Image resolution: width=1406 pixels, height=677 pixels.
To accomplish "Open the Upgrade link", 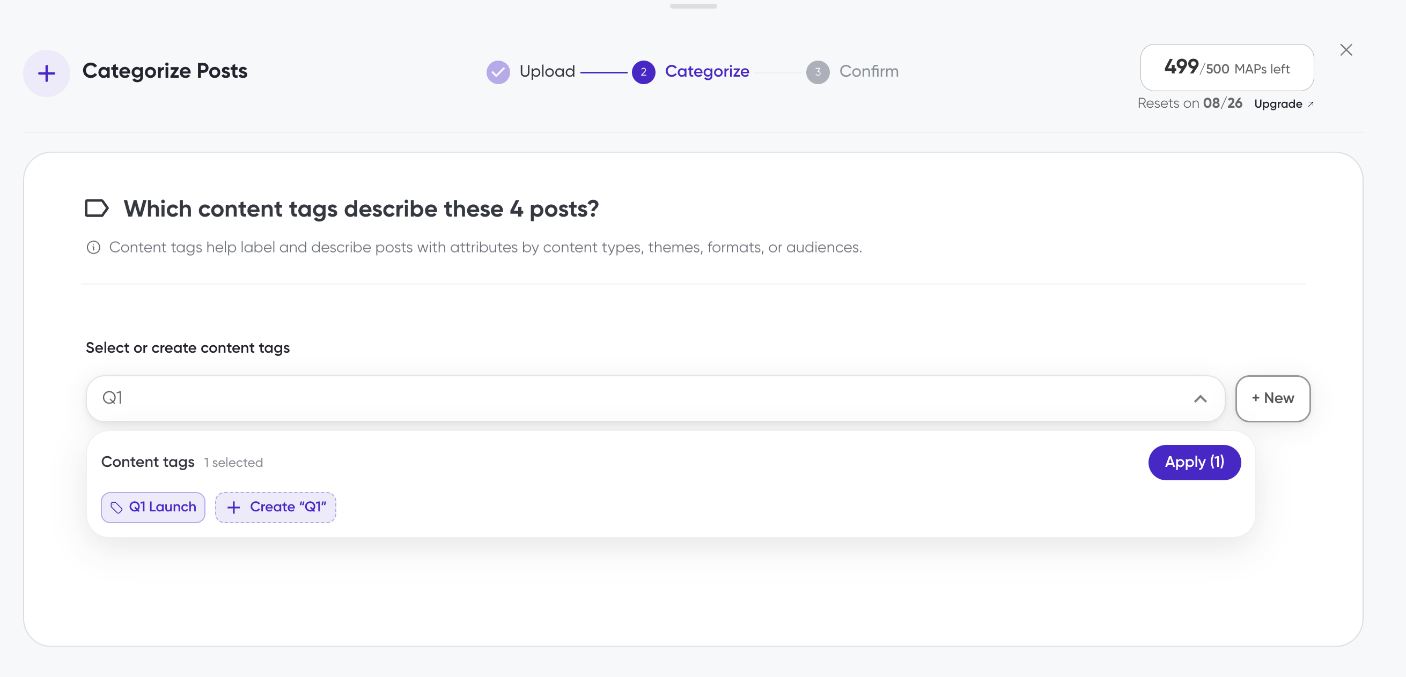I will (1284, 103).
